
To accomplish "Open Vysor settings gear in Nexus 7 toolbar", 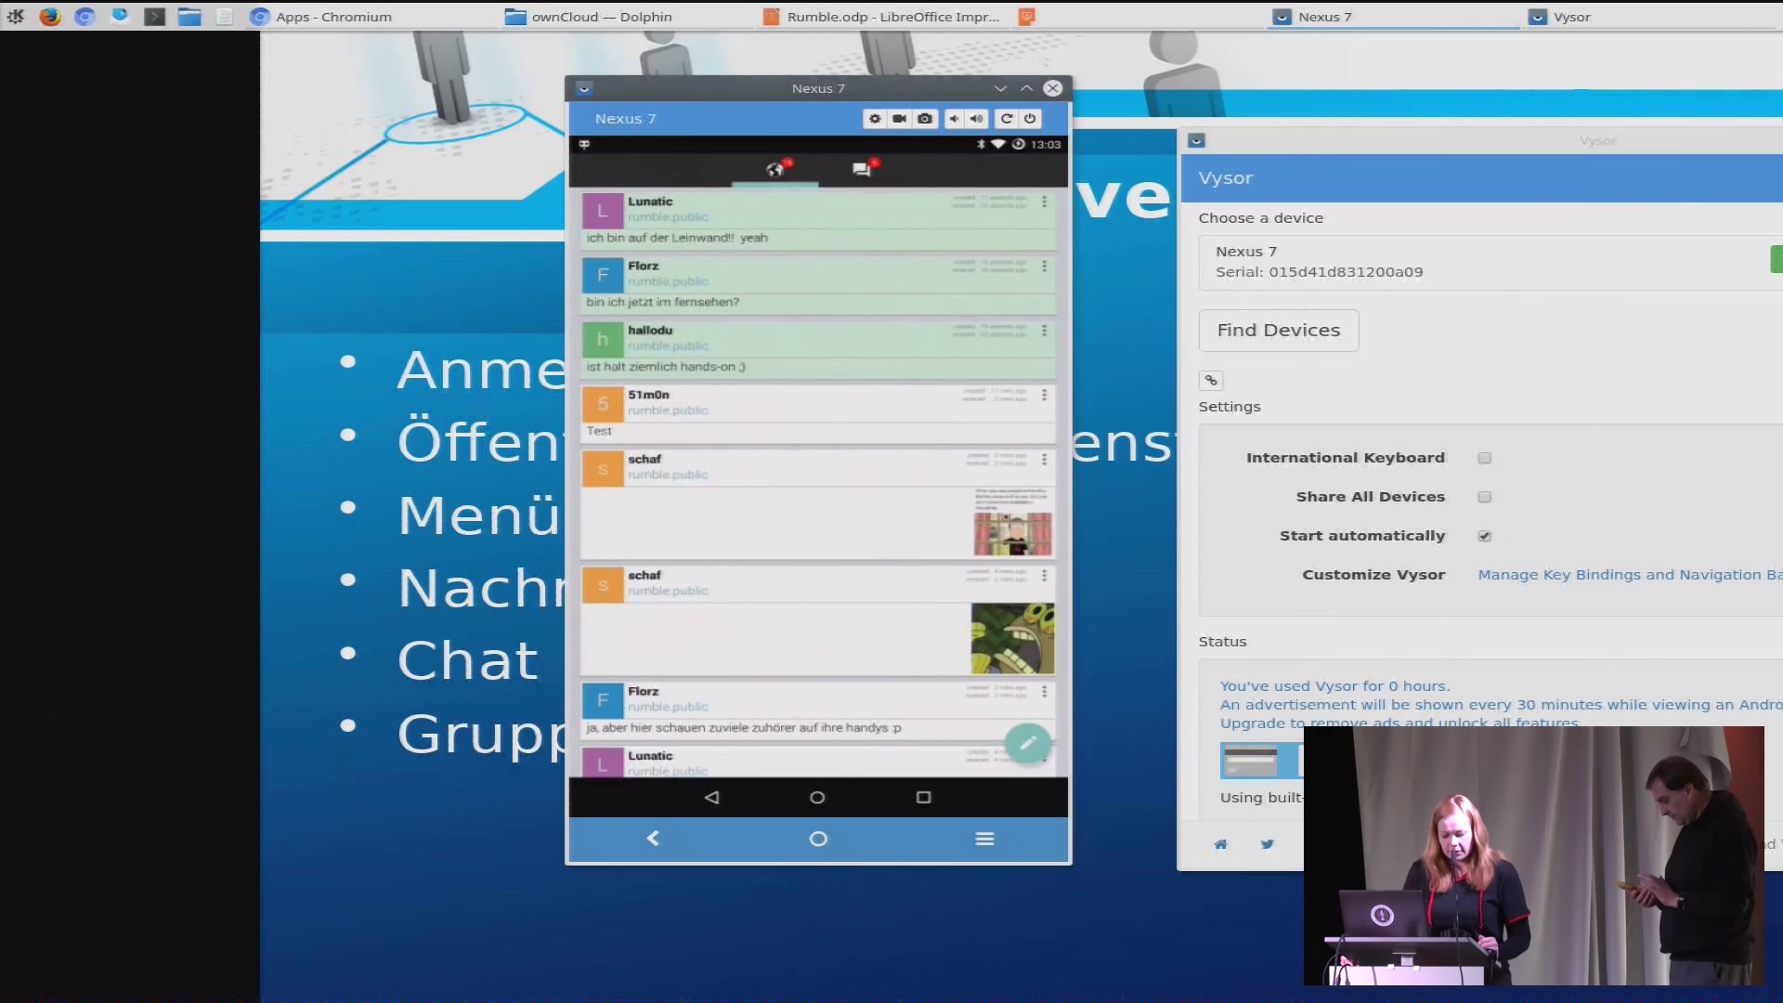I will (x=874, y=119).
